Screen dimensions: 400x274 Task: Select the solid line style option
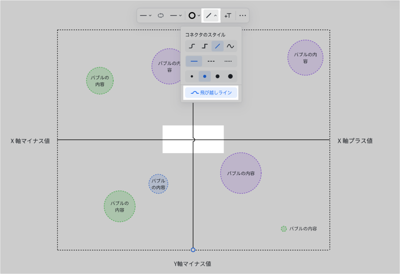pyautogui.click(x=194, y=61)
